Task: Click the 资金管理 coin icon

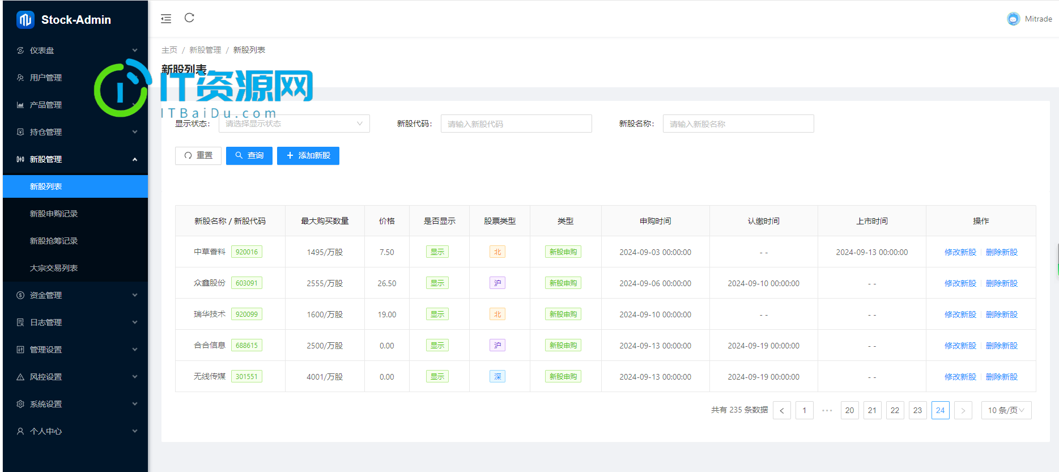Action: coord(20,295)
